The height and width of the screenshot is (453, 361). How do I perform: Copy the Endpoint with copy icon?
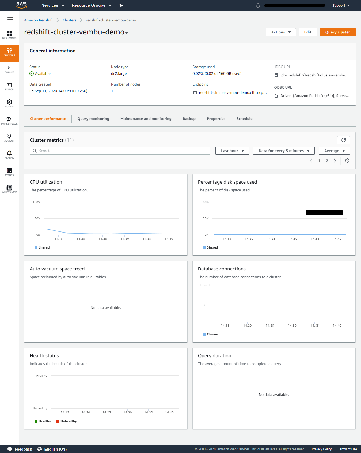point(195,92)
